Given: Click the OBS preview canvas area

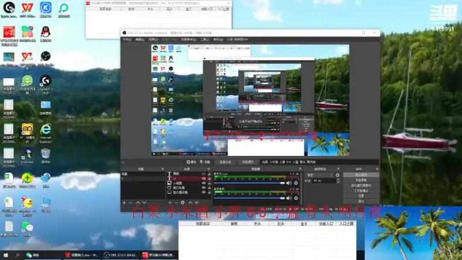Looking at the screenshot, I should (250, 100).
